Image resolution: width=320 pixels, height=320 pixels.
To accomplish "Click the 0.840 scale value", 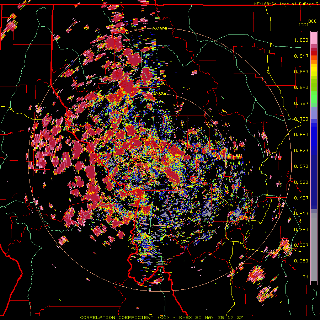I will pyautogui.click(x=301, y=87).
